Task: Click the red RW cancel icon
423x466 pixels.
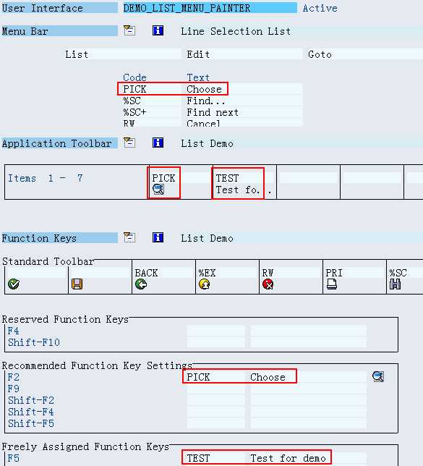Action: [268, 284]
